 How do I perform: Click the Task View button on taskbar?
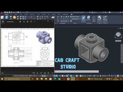pos(33,79)
